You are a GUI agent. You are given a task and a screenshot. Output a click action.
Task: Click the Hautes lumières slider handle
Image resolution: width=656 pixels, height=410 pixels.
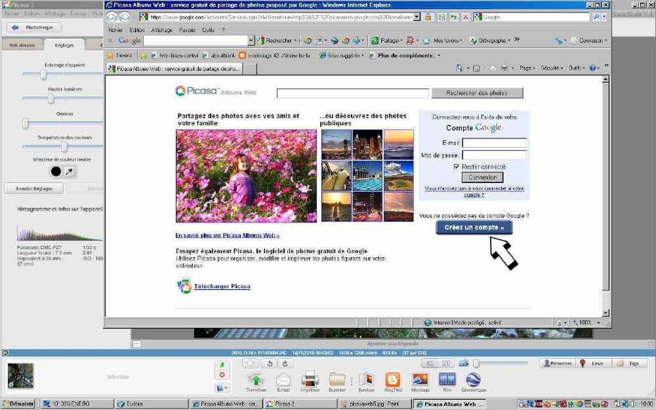[51, 99]
